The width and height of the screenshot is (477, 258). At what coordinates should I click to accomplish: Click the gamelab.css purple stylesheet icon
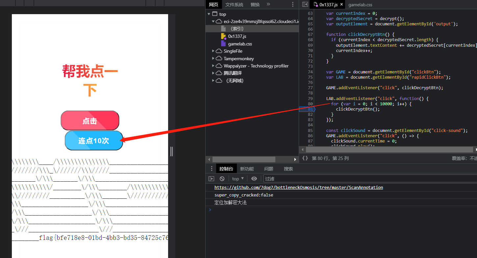click(x=223, y=44)
